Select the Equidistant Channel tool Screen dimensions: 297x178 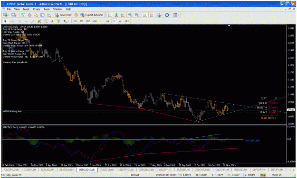[39, 21]
